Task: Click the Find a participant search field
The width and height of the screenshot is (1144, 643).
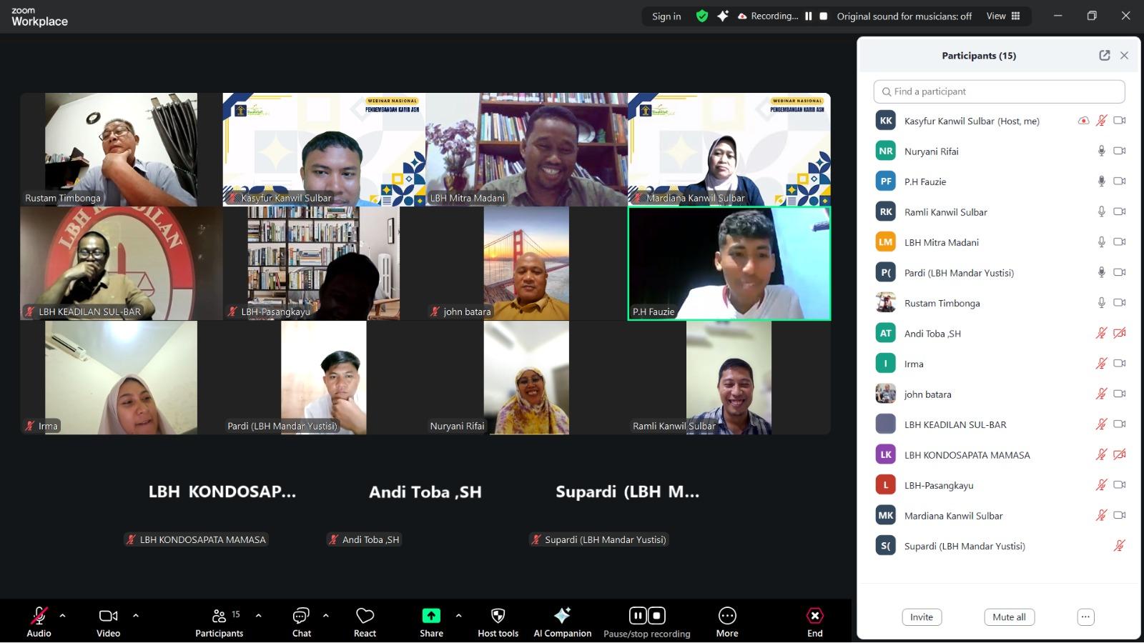Action: [x=999, y=91]
